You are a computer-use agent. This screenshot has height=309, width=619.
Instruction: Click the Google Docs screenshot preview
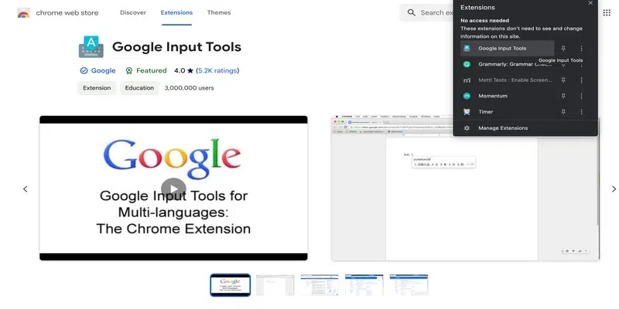(x=466, y=188)
